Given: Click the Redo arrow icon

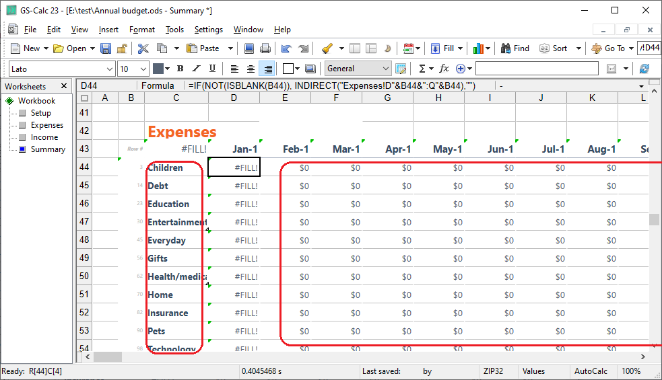Looking at the screenshot, I should (x=303, y=48).
